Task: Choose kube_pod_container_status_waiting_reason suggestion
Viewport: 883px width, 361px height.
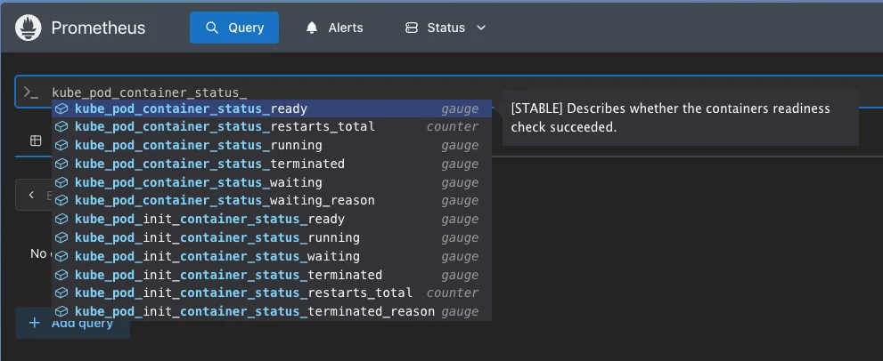Action: point(272,200)
